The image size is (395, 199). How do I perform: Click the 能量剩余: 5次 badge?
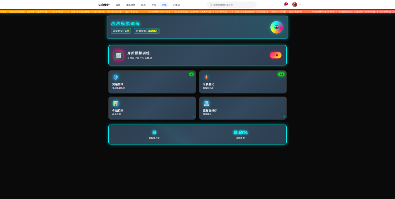(x=121, y=31)
